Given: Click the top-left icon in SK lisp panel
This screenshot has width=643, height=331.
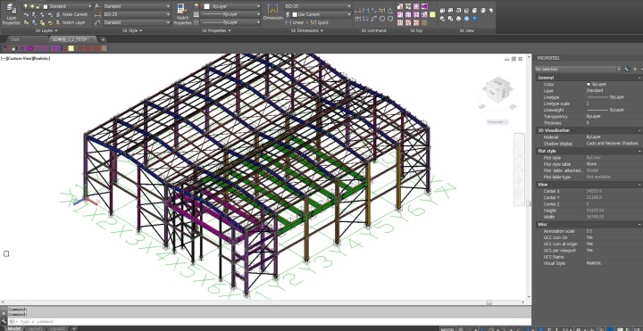Looking at the screenshot, I should [x=400, y=6].
